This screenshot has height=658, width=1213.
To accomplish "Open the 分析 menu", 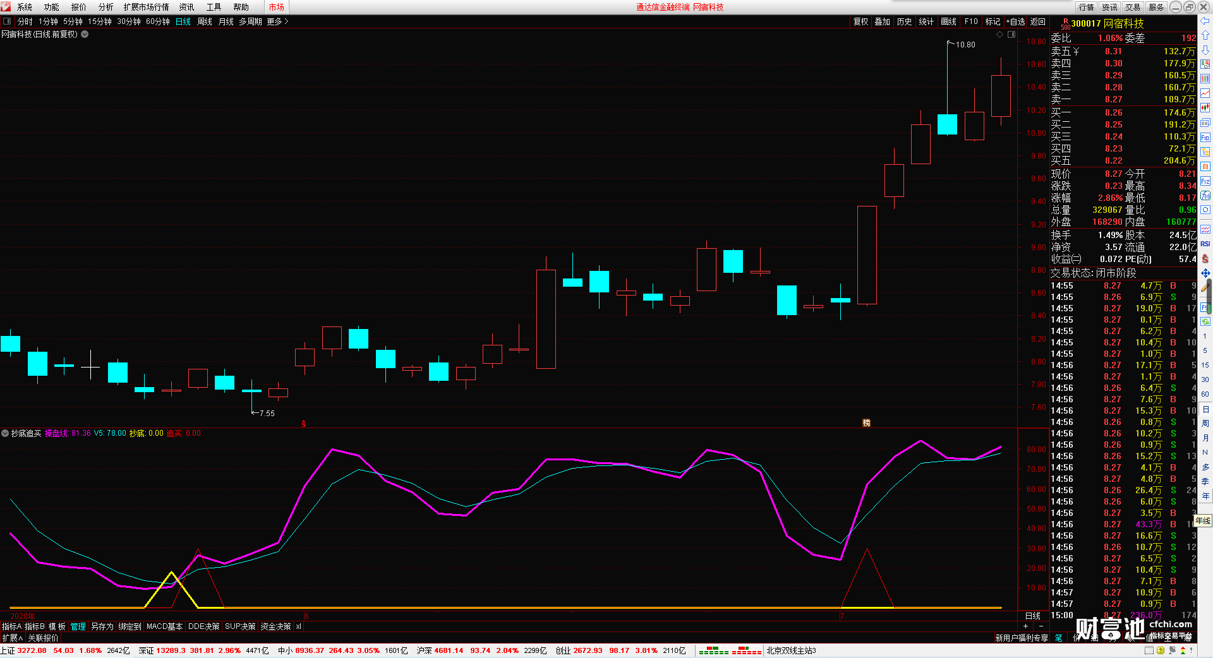I will 106,7.
